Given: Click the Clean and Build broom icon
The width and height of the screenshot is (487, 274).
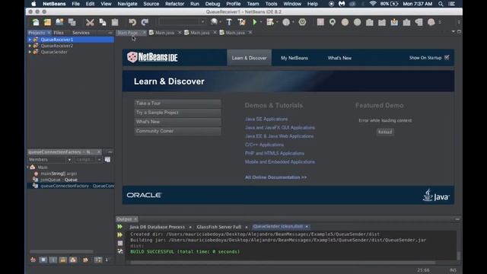Looking at the screenshot, I should (241, 22).
